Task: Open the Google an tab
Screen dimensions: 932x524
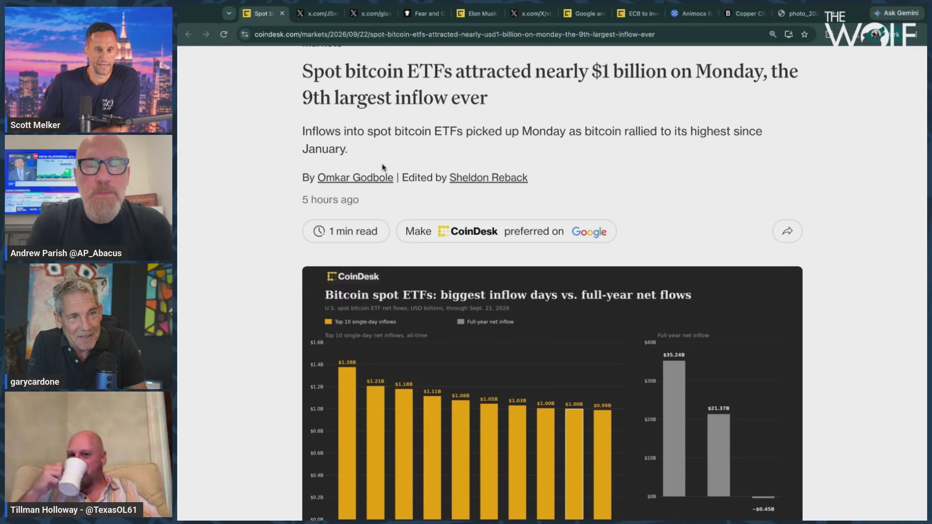Action: [584, 14]
